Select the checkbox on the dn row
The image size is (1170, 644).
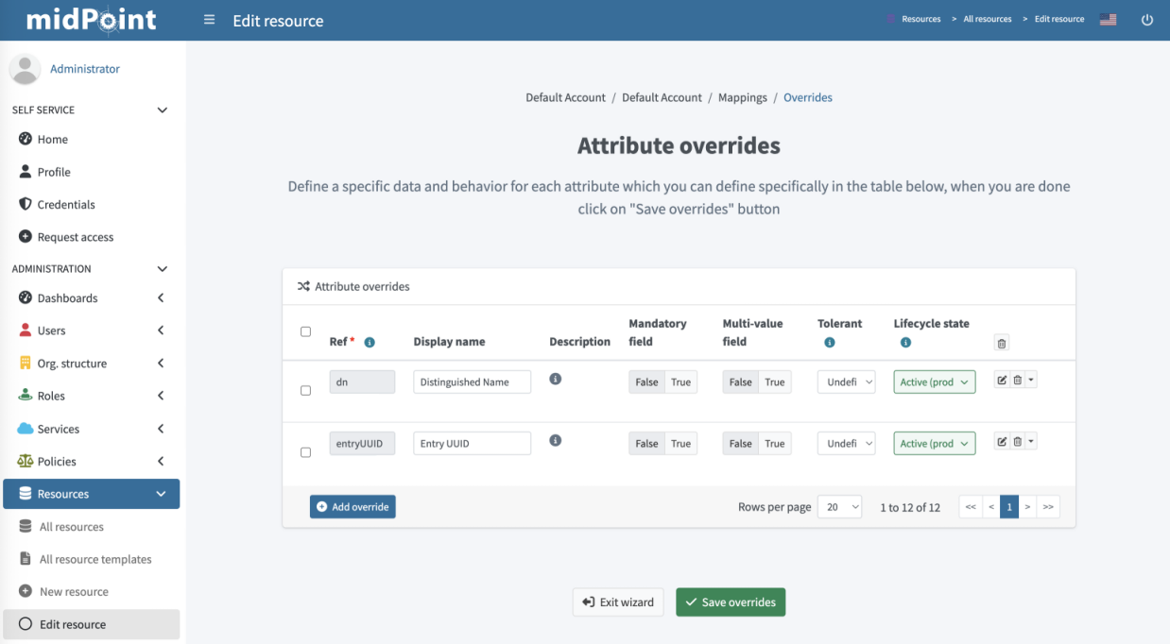tap(305, 390)
